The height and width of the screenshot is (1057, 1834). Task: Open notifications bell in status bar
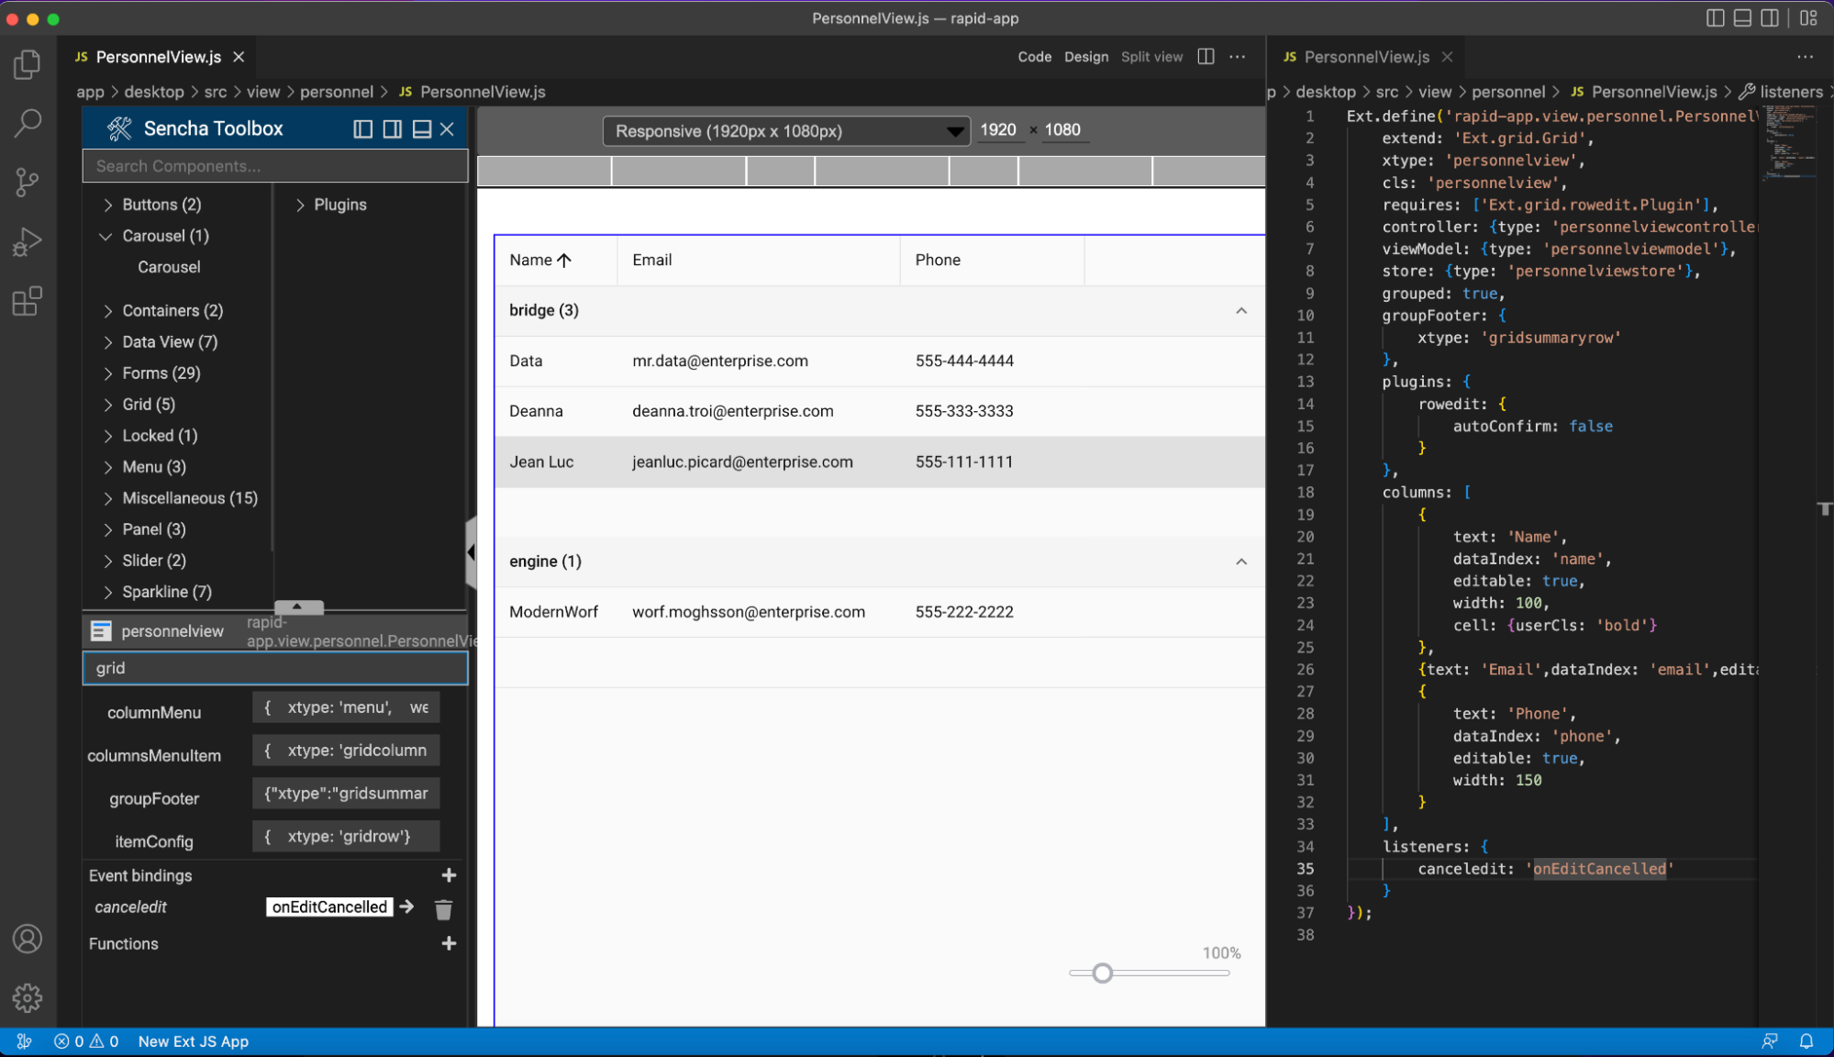(x=1806, y=1041)
